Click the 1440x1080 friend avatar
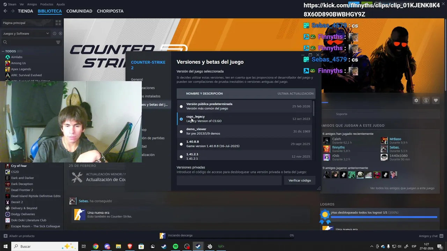The height and width of the screenshot is (251, 447). [384, 157]
